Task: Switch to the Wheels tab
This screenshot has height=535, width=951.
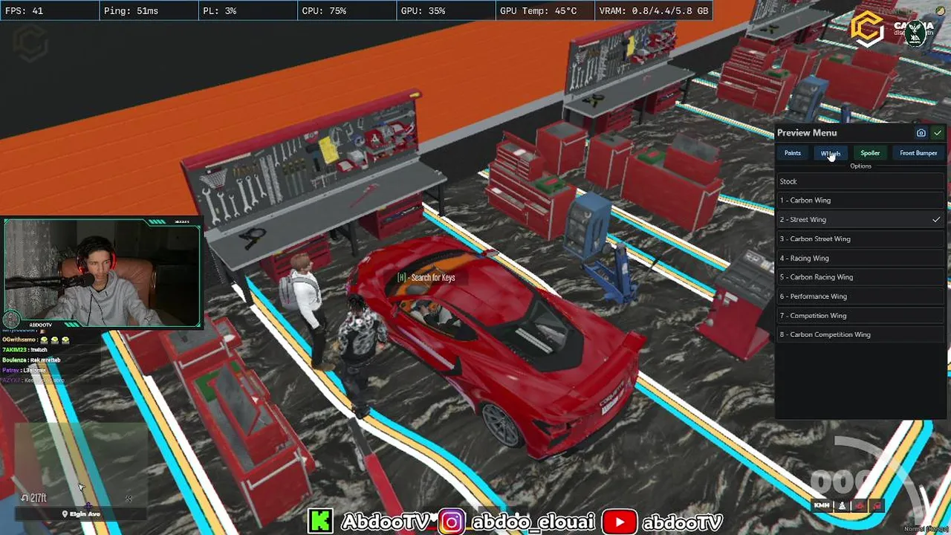Action: pos(831,153)
